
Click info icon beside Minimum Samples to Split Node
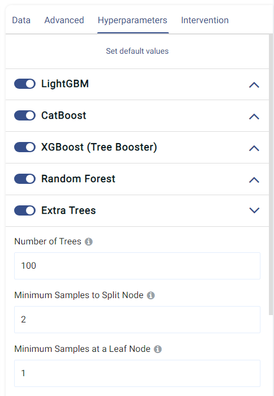point(151,295)
